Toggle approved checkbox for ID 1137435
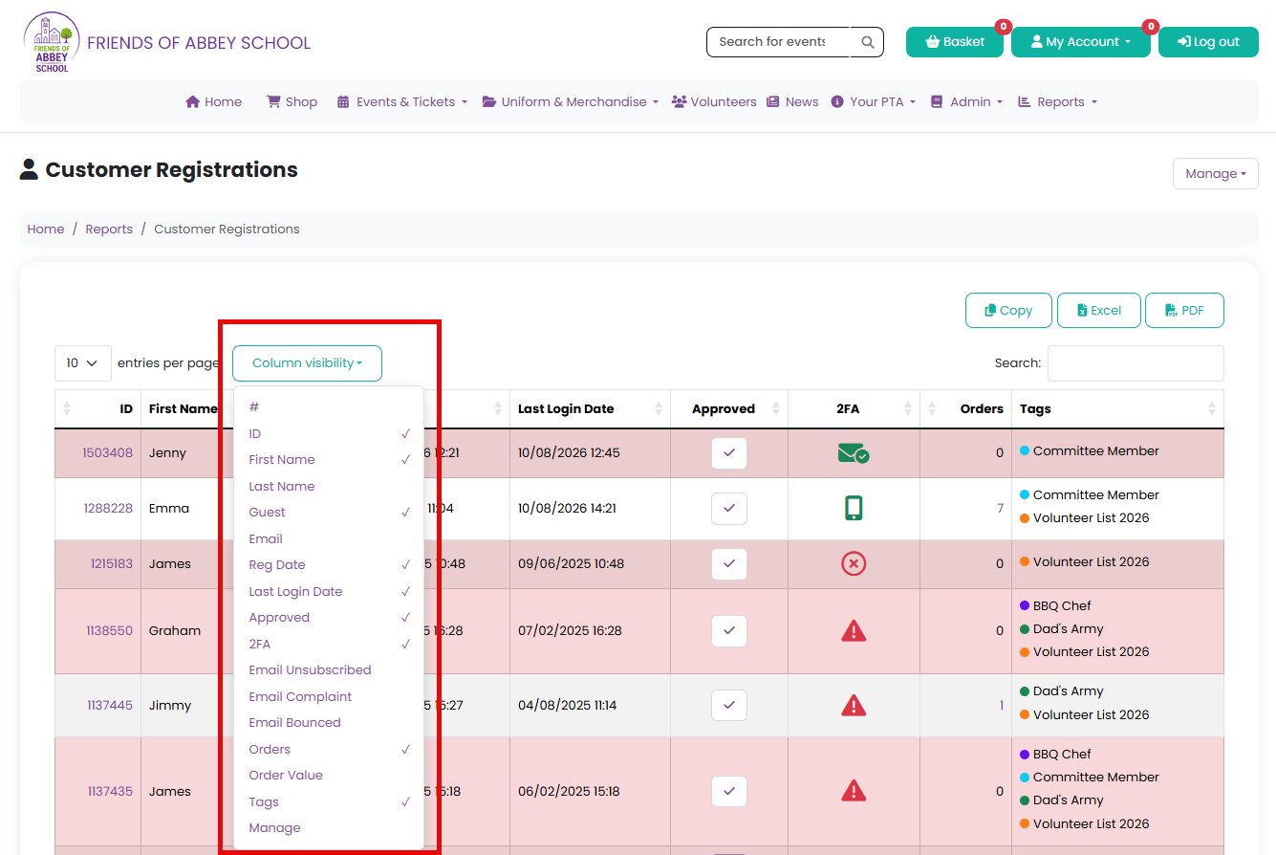The width and height of the screenshot is (1276, 855). (729, 792)
